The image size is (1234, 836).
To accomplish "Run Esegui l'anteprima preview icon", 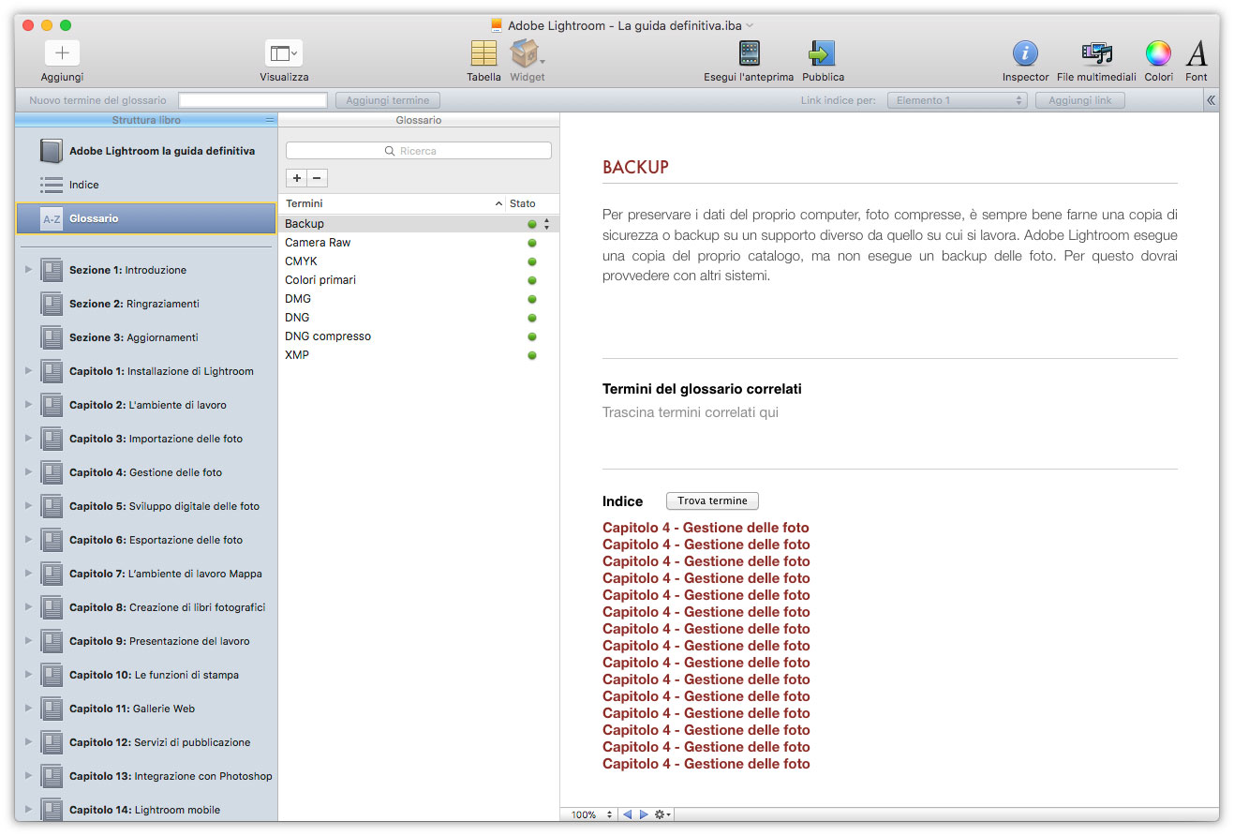I will tap(749, 53).
